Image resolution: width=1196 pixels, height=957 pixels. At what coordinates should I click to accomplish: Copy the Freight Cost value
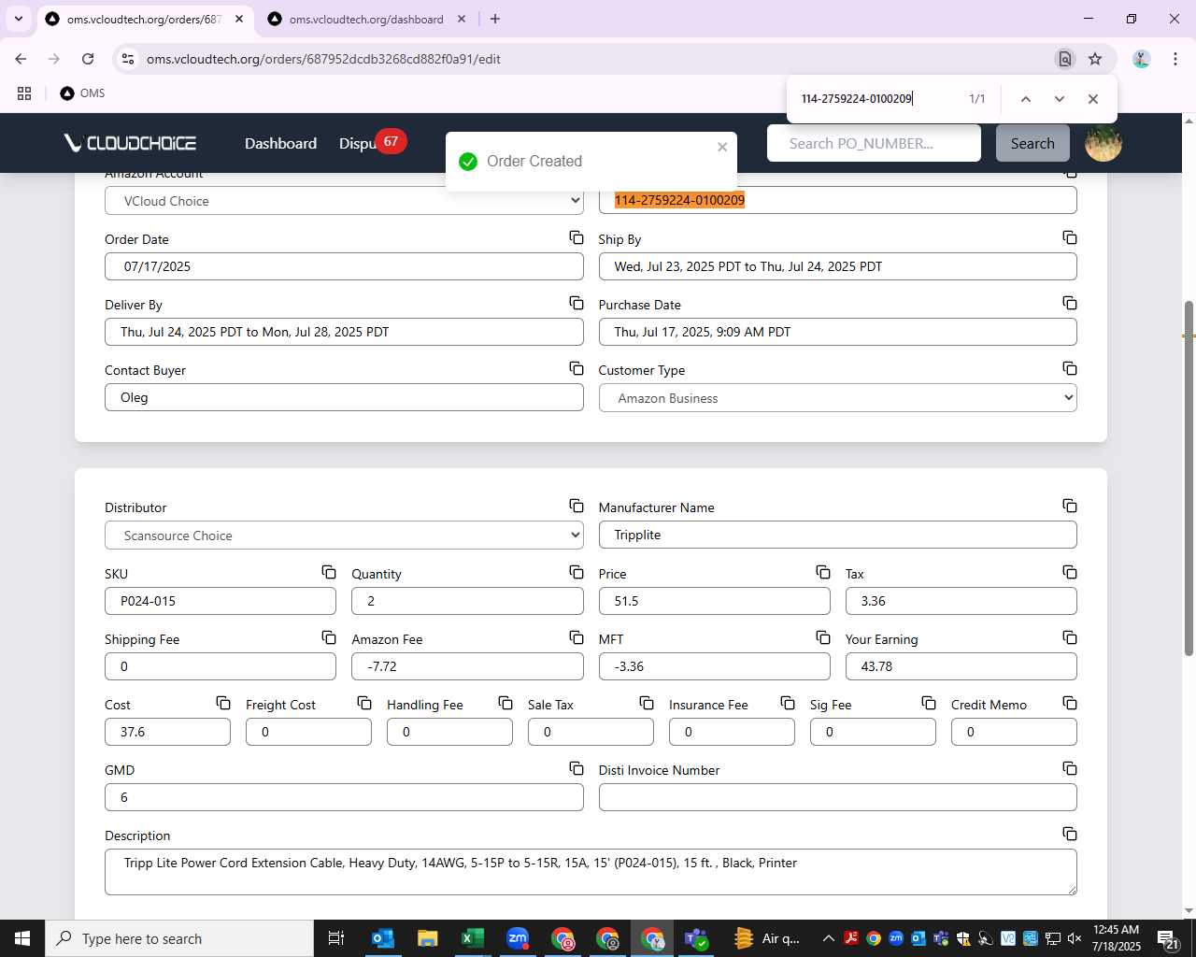364,703
